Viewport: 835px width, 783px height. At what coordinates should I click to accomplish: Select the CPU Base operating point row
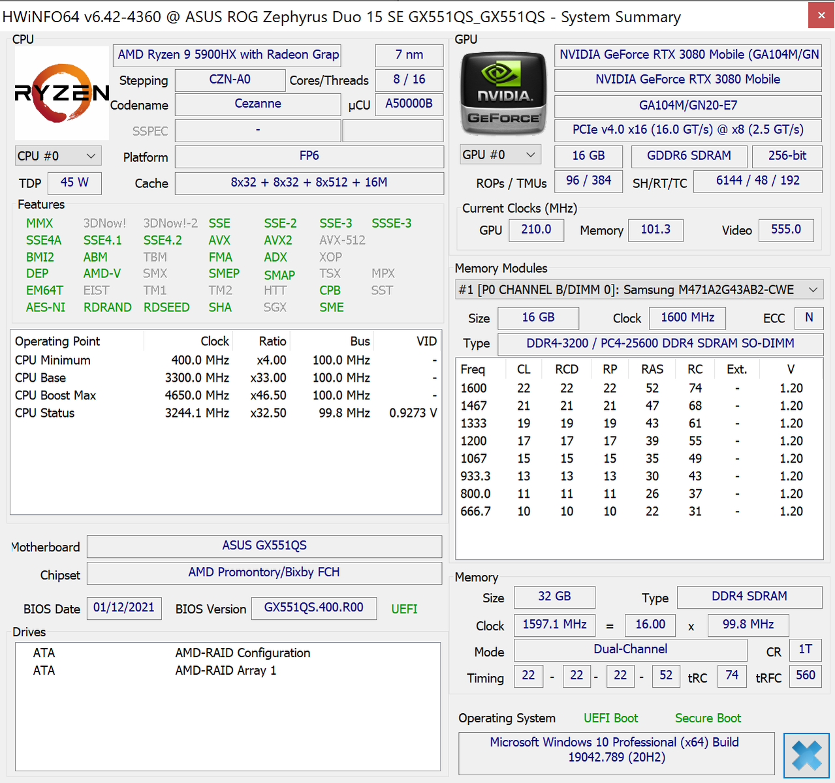226,378
